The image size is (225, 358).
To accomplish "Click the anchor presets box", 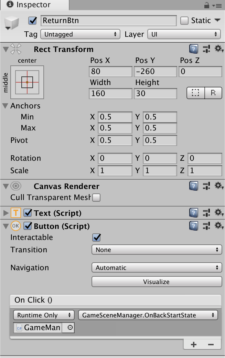I will (27, 82).
